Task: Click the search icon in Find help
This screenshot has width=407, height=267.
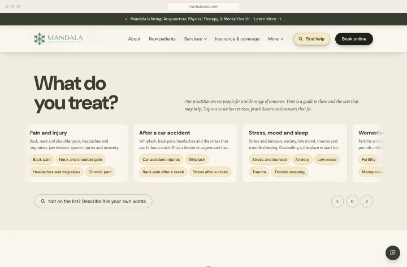Action: click(x=301, y=39)
